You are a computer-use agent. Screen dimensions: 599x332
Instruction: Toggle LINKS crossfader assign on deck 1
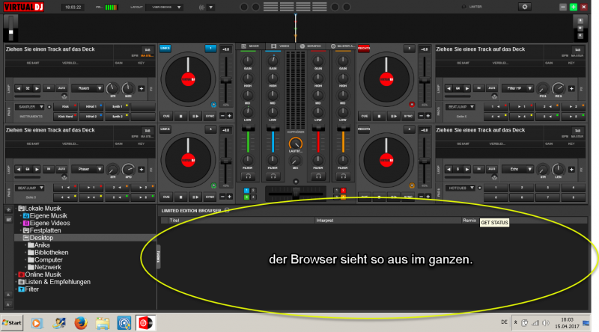tap(165, 48)
